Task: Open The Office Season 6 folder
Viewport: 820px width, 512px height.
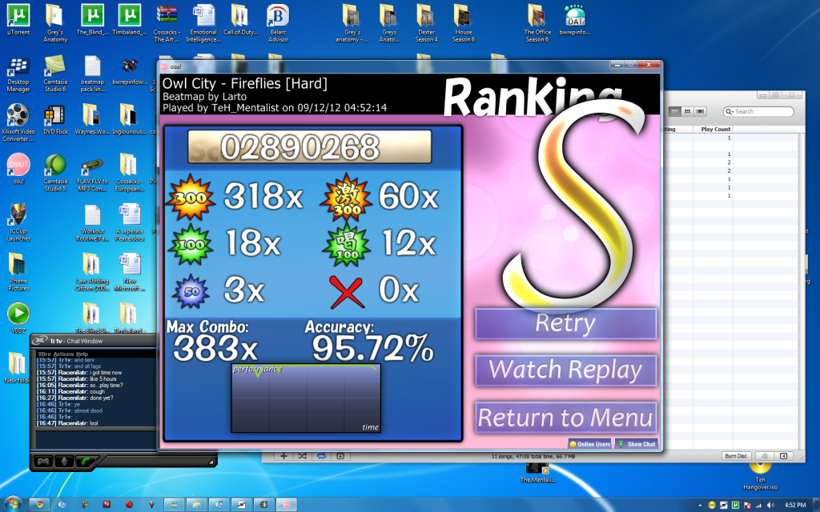Action: coord(537,24)
